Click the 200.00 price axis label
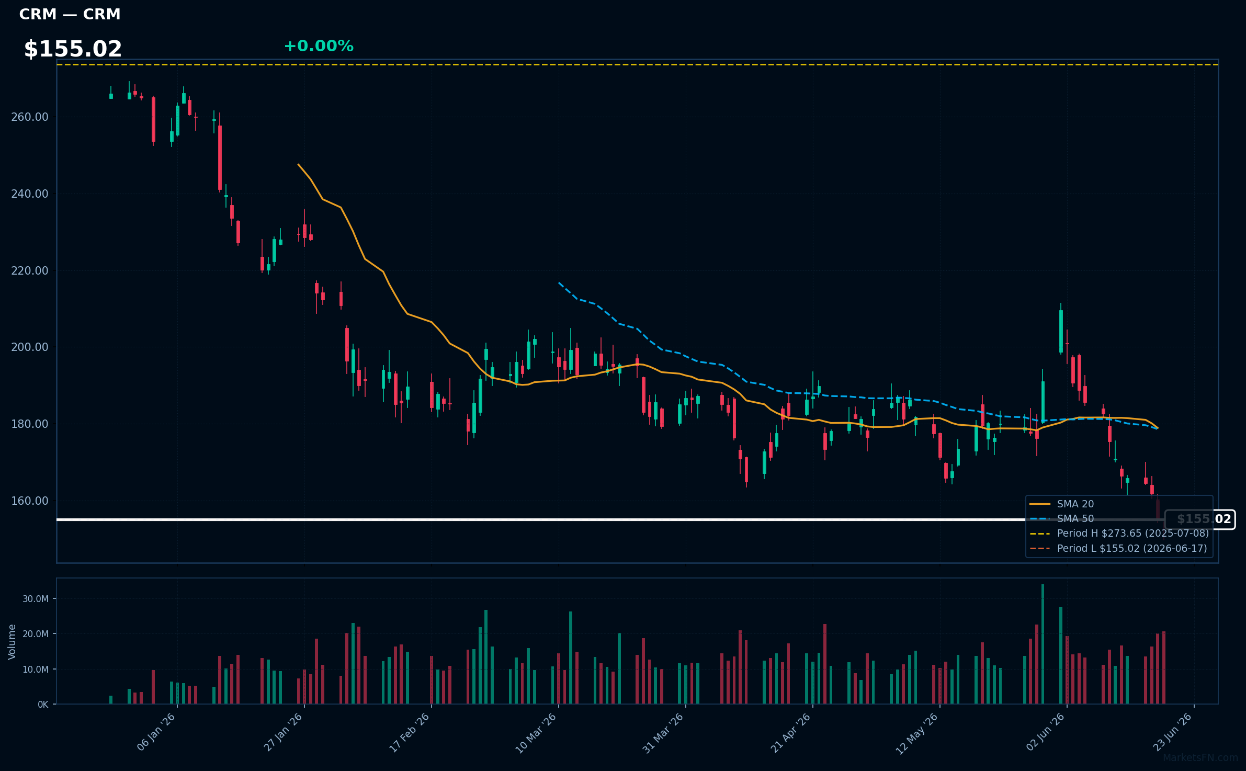 pyautogui.click(x=30, y=347)
